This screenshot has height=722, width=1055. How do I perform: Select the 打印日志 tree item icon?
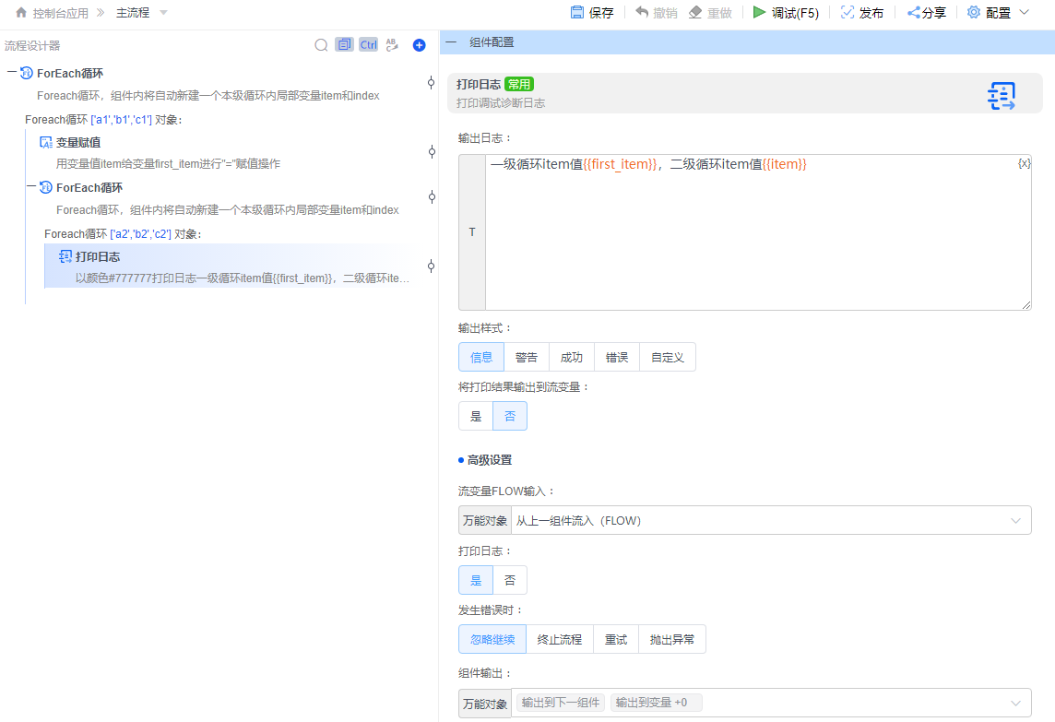point(65,256)
